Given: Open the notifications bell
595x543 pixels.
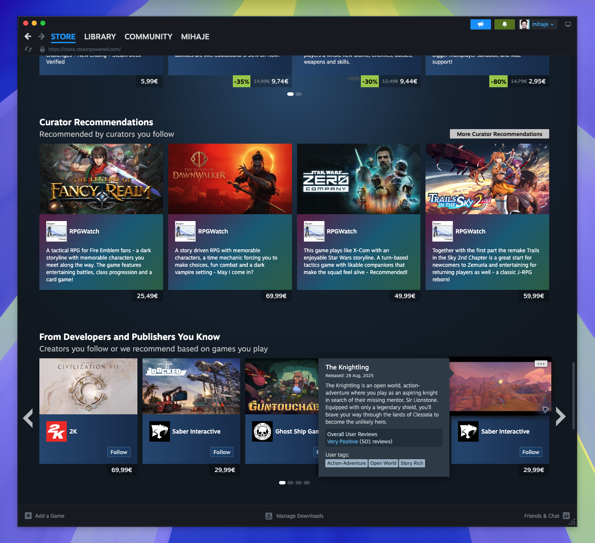Looking at the screenshot, I should point(505,24).
